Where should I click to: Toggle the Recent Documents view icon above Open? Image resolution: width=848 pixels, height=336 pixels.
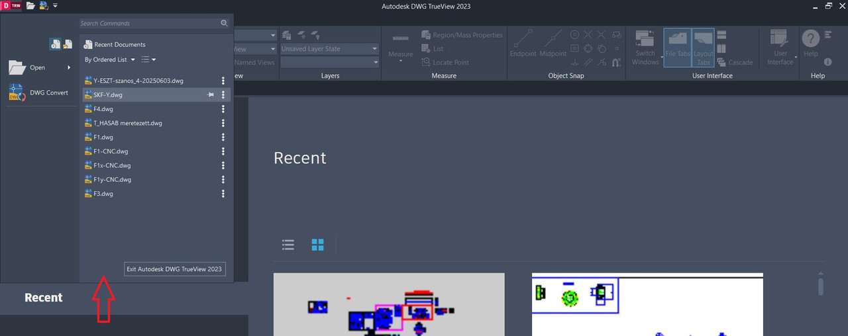pyautogui.click(x=56, y=44)
